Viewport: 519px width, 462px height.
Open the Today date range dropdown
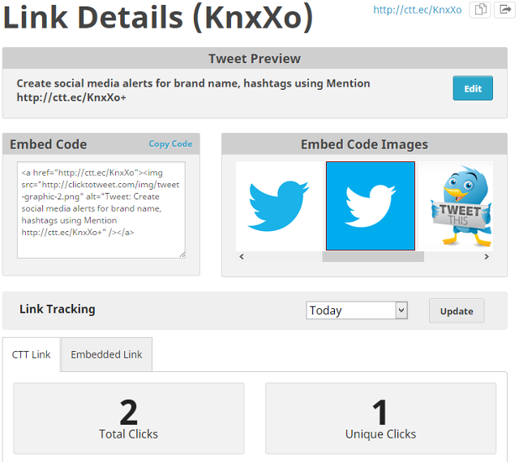[357, 310]
